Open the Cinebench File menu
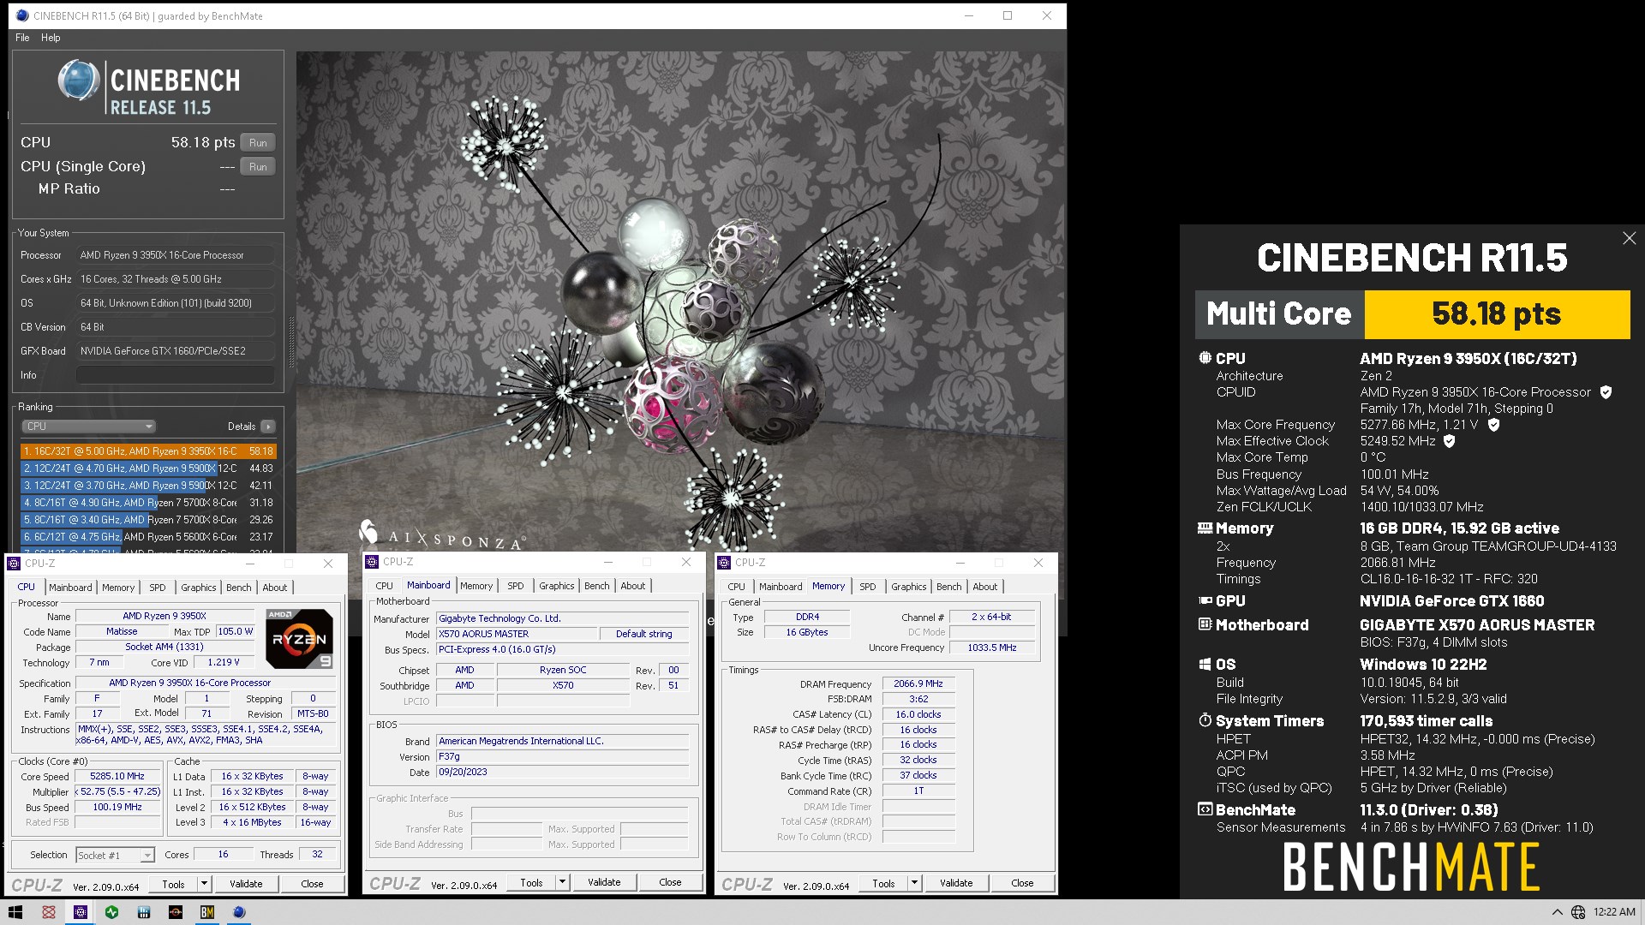 (x=22, y=38)
